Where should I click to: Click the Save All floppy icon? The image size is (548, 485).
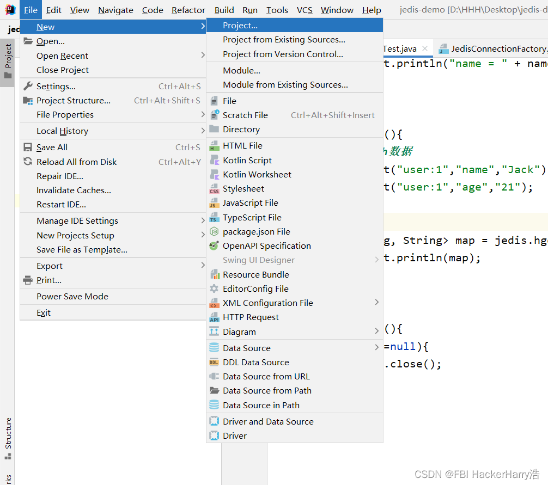pos(28,147)
